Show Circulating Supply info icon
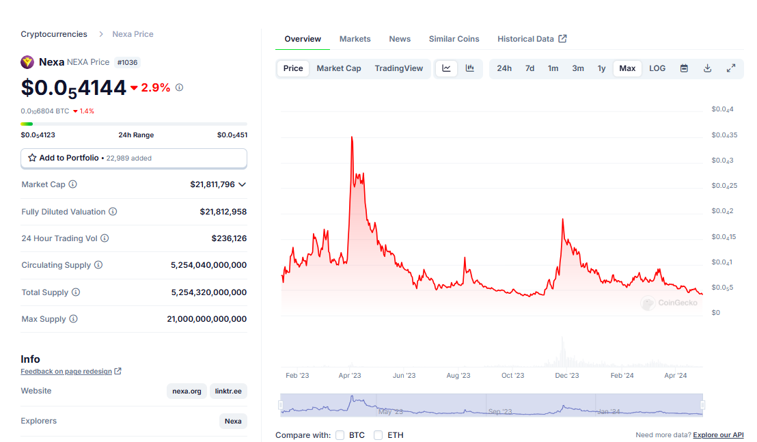Screen dimensions: 757x442 click(98, 265)
